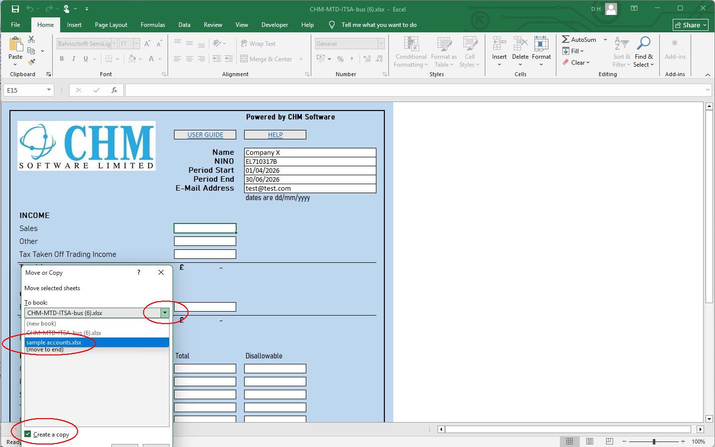Image resolution: width=715 pixels, height=447 pixels.
Task: Open the font size dropdown
Action: coord(136,44)
